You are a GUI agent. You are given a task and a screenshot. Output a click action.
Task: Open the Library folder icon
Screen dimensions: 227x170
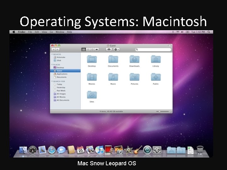(156, 59)
